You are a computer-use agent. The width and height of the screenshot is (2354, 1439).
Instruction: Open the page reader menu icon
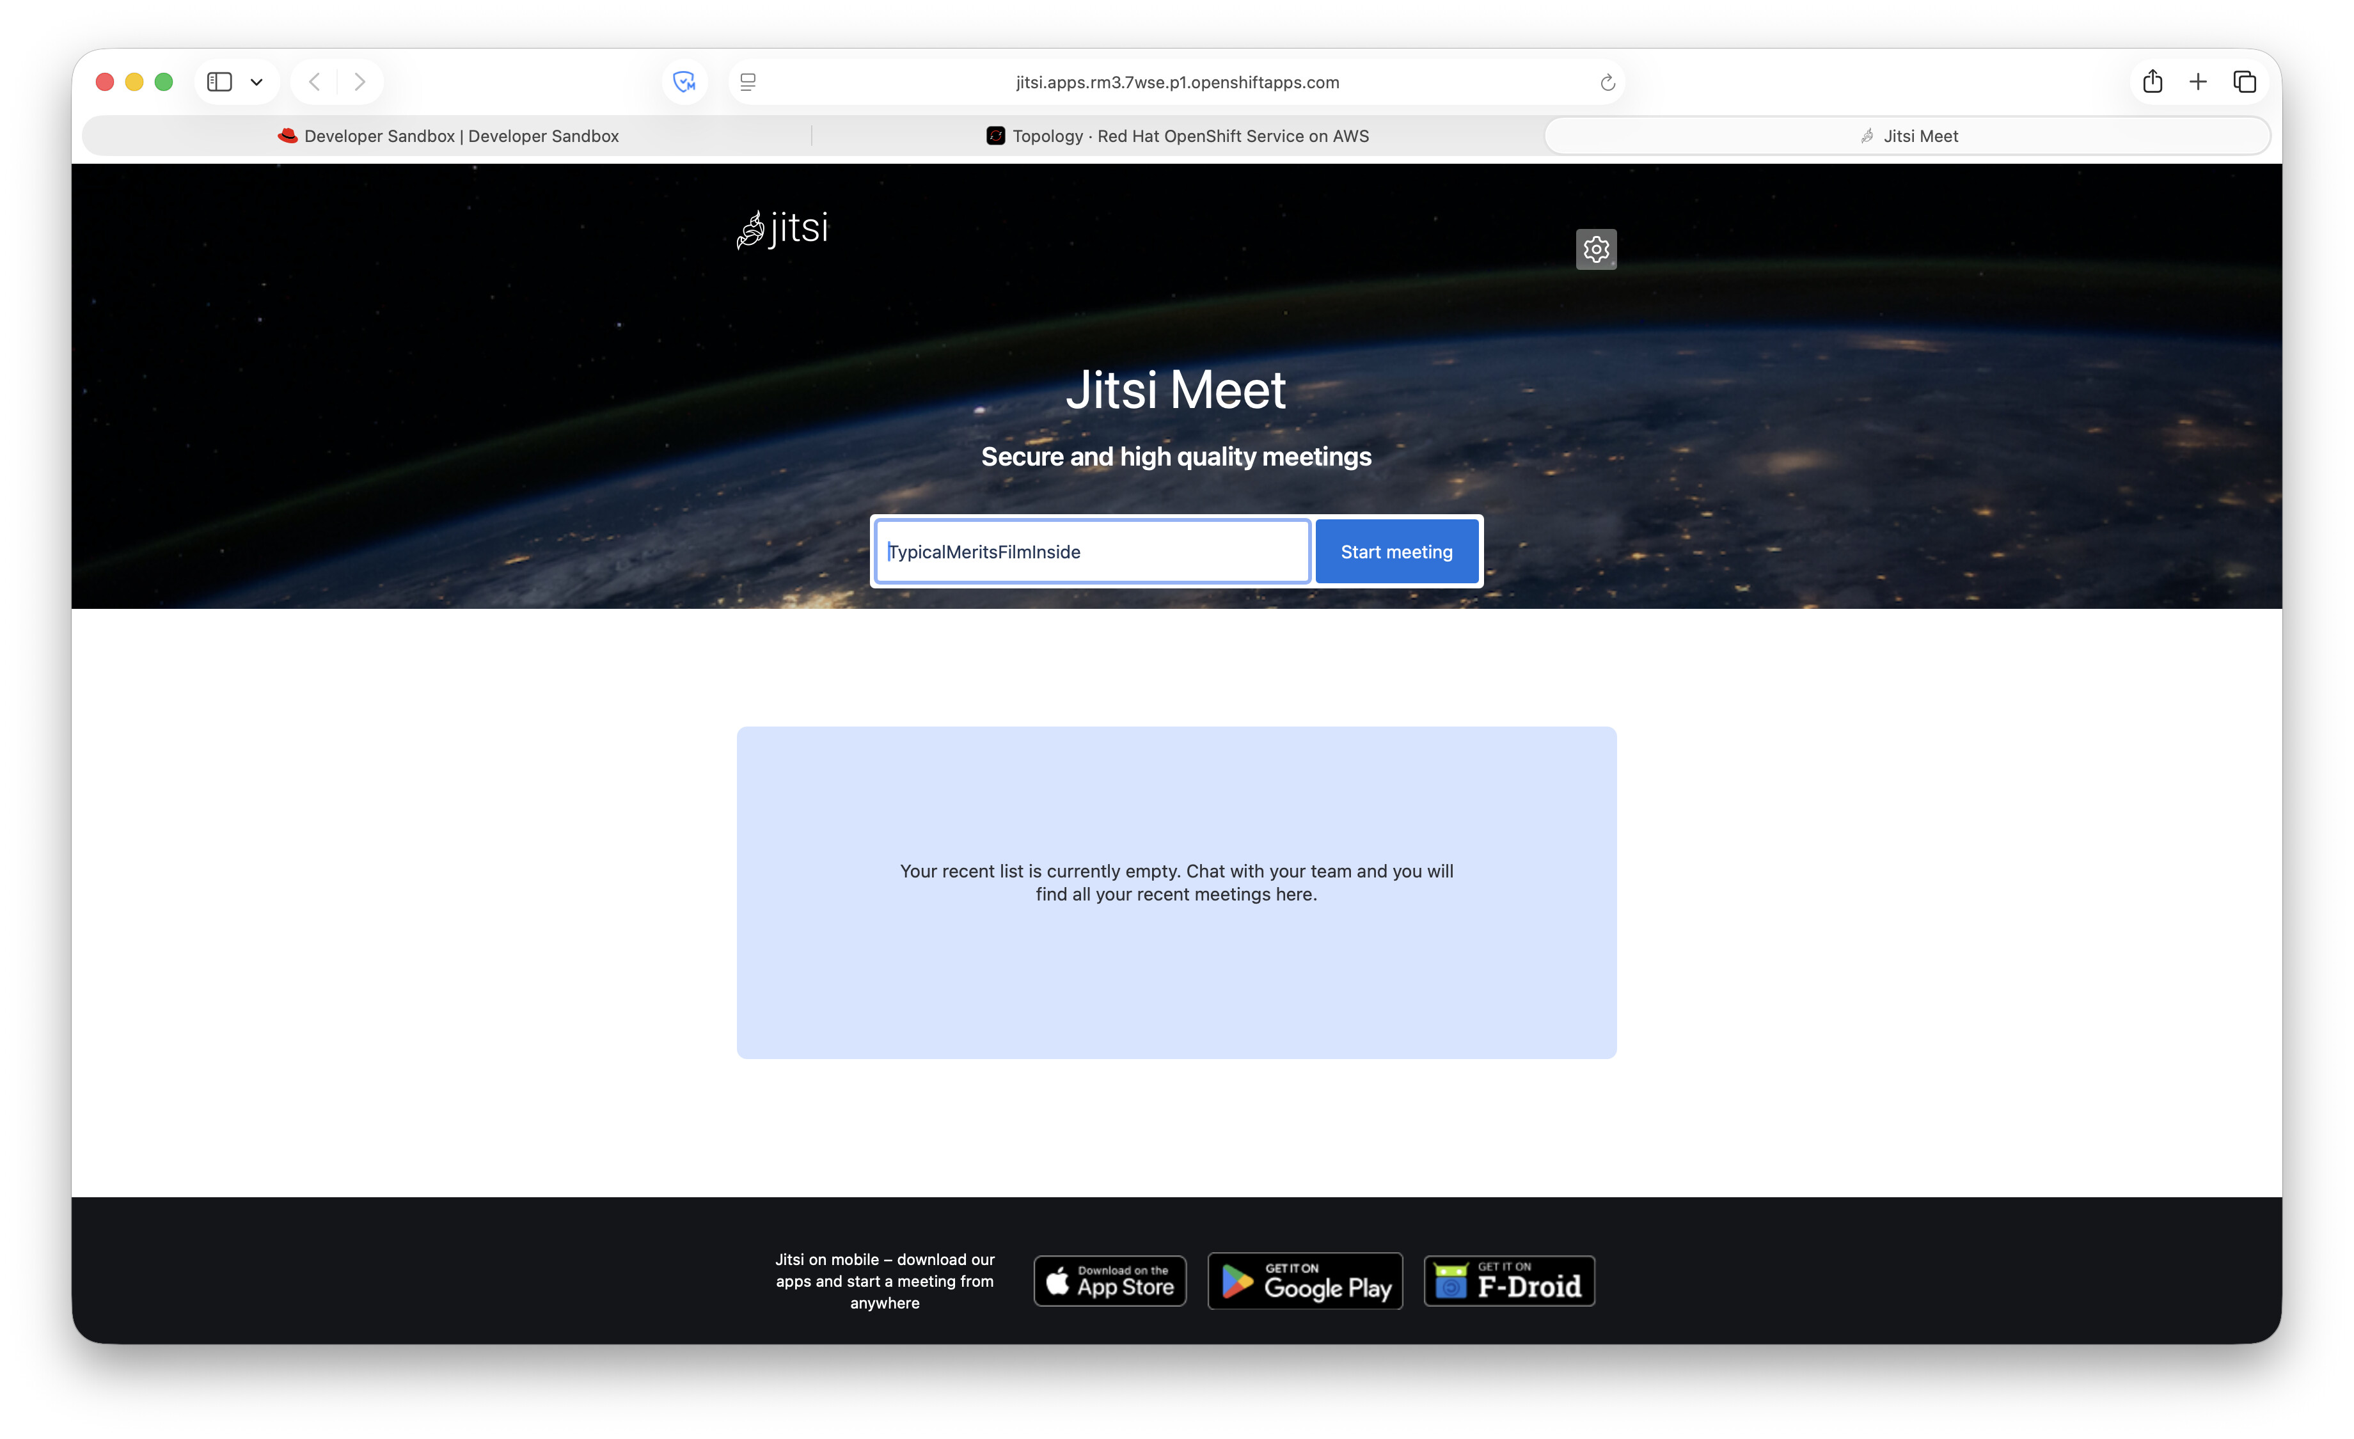[748, 82]
